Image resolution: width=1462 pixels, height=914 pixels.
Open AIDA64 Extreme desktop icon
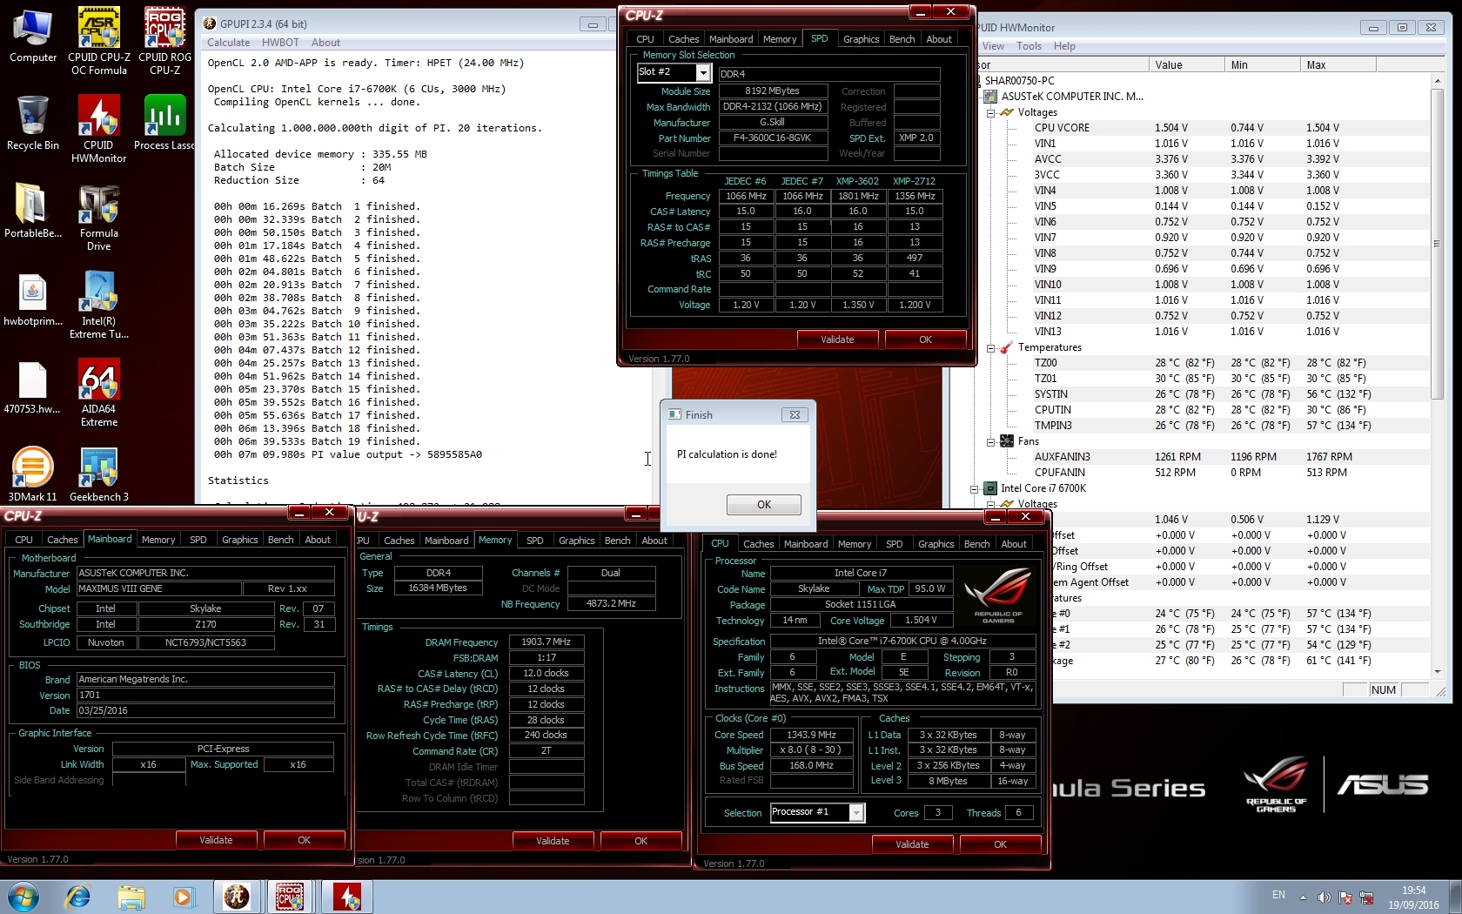pyautogui.click(x=99, y=393)
